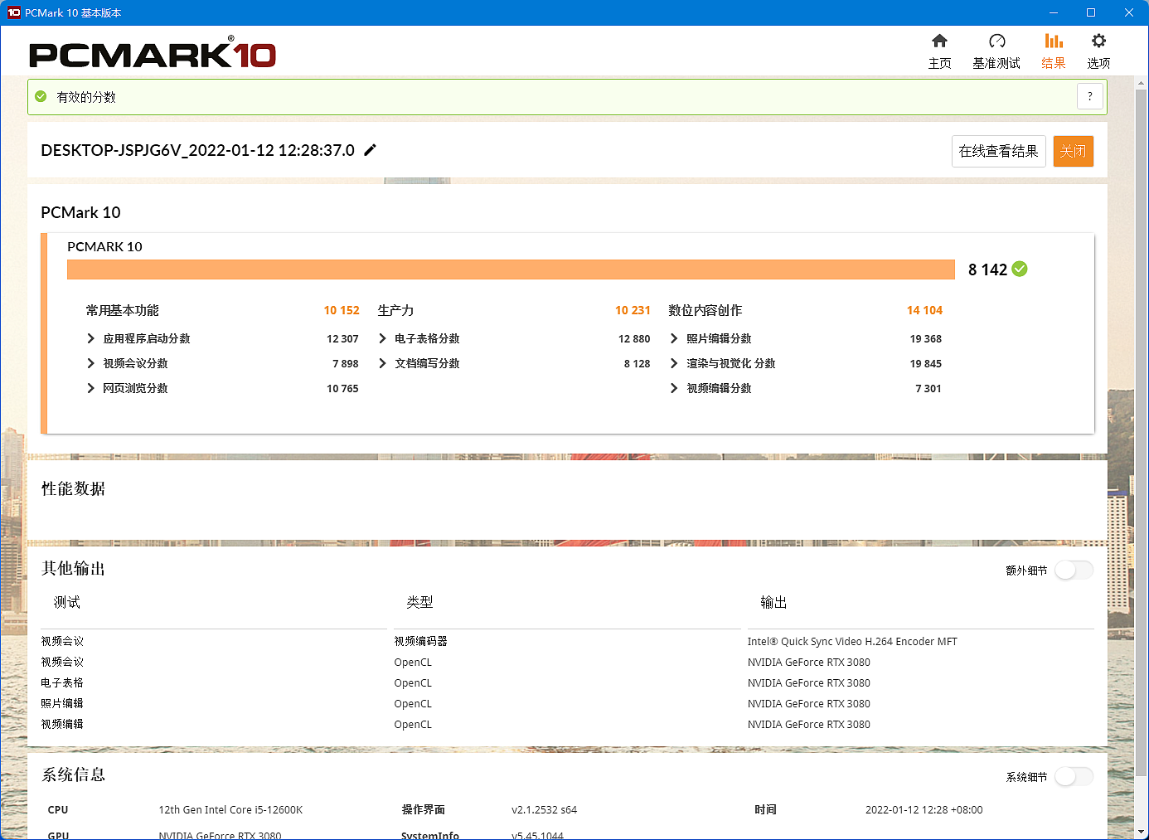The width and height of the screenshot is (1149, 840).
Task: Click the 视频编辑 test row
Action: pos(62,724)
